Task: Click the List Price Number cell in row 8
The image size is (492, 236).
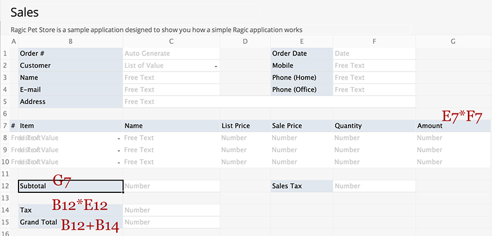Action: 245,137
